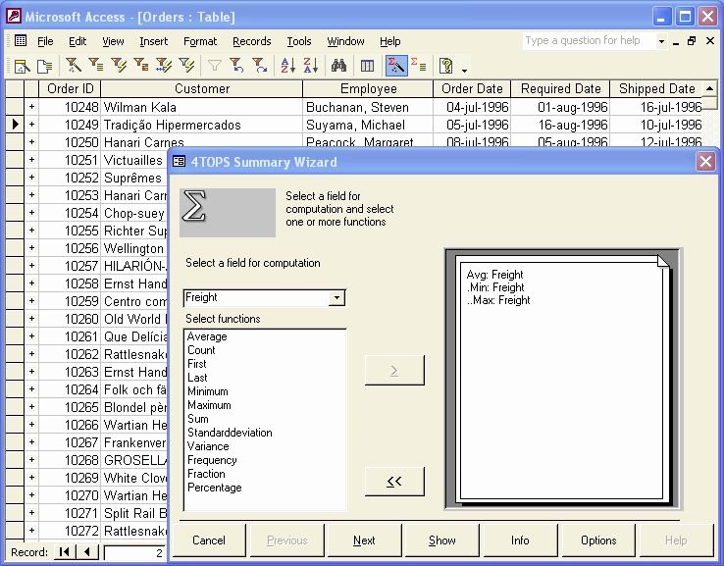Click the Show button
Screen dimensions: 724x566
tap(441, 540)
